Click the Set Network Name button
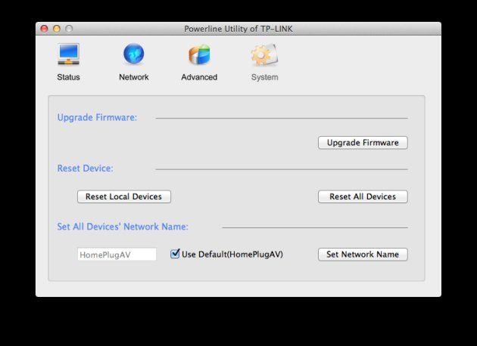This screenshot has width=477, height=346. (363, 255)
